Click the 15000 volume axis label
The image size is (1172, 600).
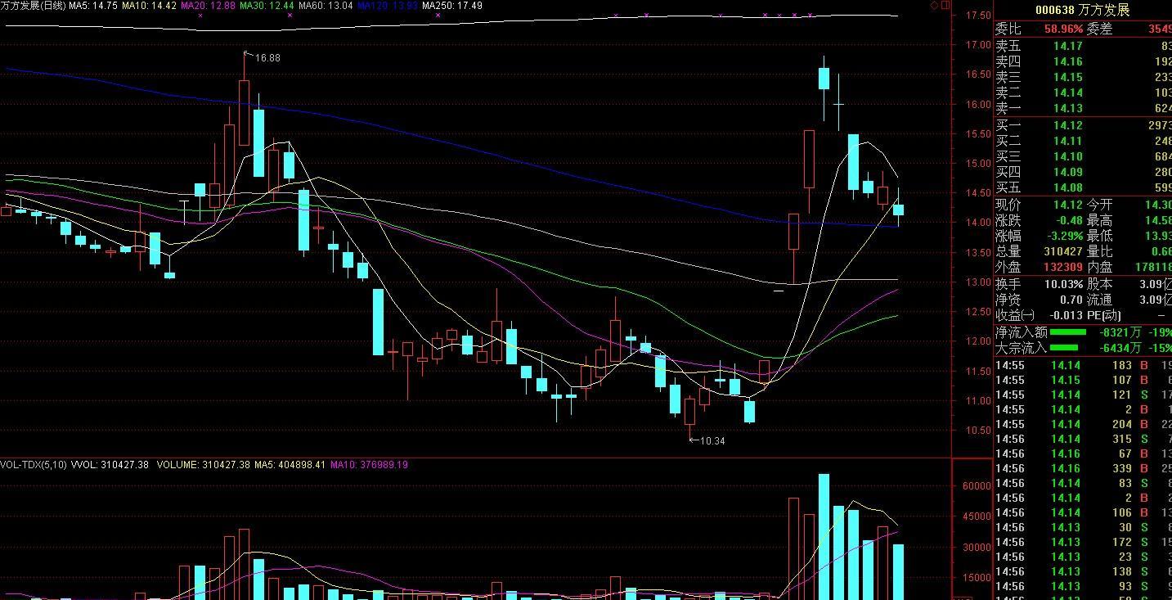pos(977,577)
